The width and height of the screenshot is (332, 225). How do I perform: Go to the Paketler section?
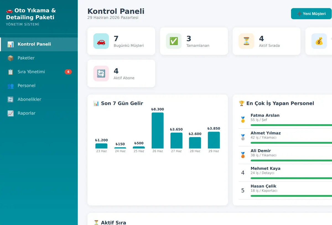[39, 58]
